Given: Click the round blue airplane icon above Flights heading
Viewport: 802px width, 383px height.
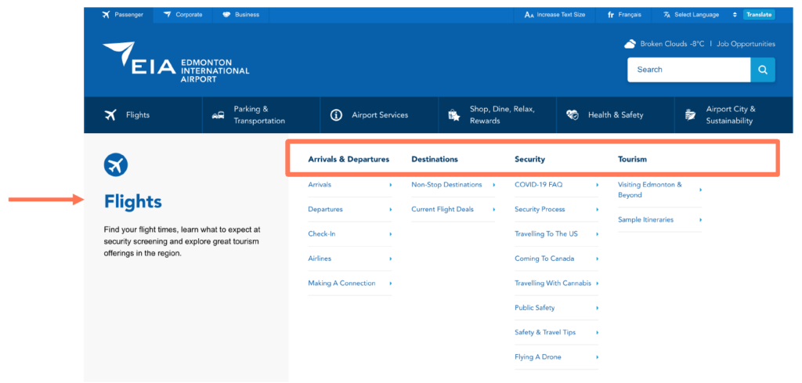Looking at the screenshot, I should (116, 164).
